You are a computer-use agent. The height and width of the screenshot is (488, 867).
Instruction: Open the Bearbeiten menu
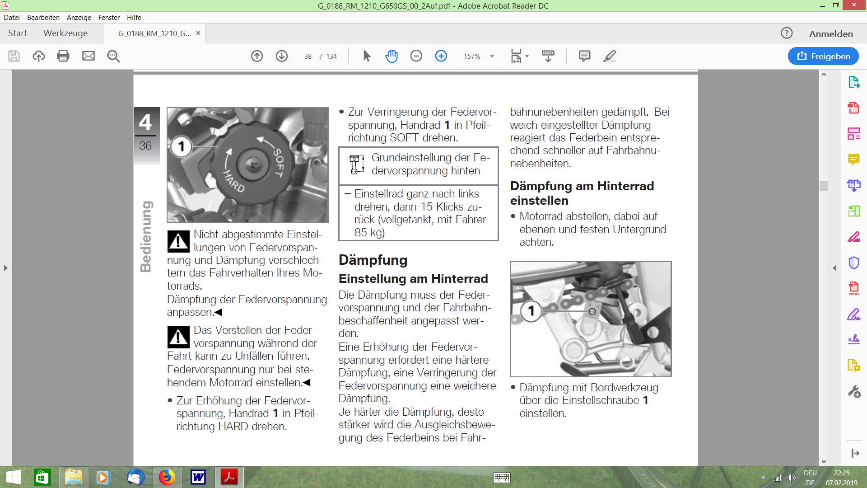coord(43,17)
